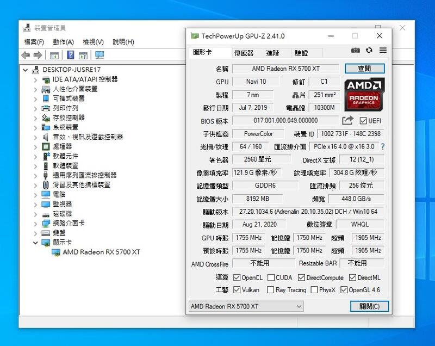Viewport: 435px width, 346px height.
Task: Expand the 通用序列匯流排控制器 node
Action: coord(35,176)
